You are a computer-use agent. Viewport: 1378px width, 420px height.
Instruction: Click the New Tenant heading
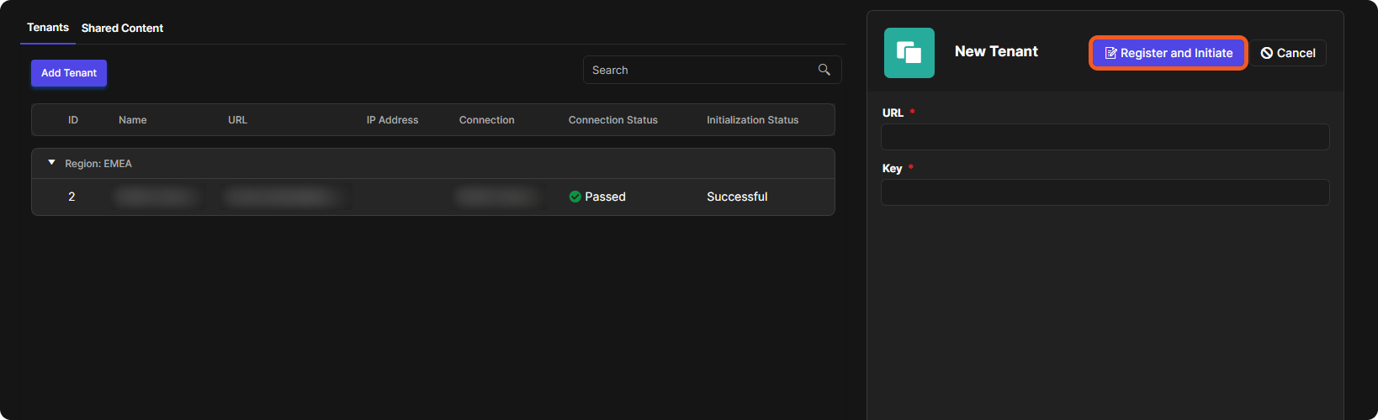996,51
